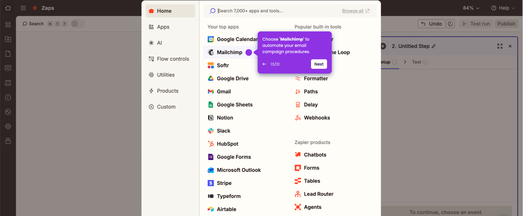Screen dimensions: 523x216
Task: Select the Gmail app icon
Action: click(211, 91)
